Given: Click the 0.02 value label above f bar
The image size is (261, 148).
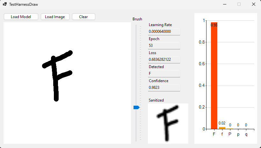Looking at the screenshot, I should [222, 123].
